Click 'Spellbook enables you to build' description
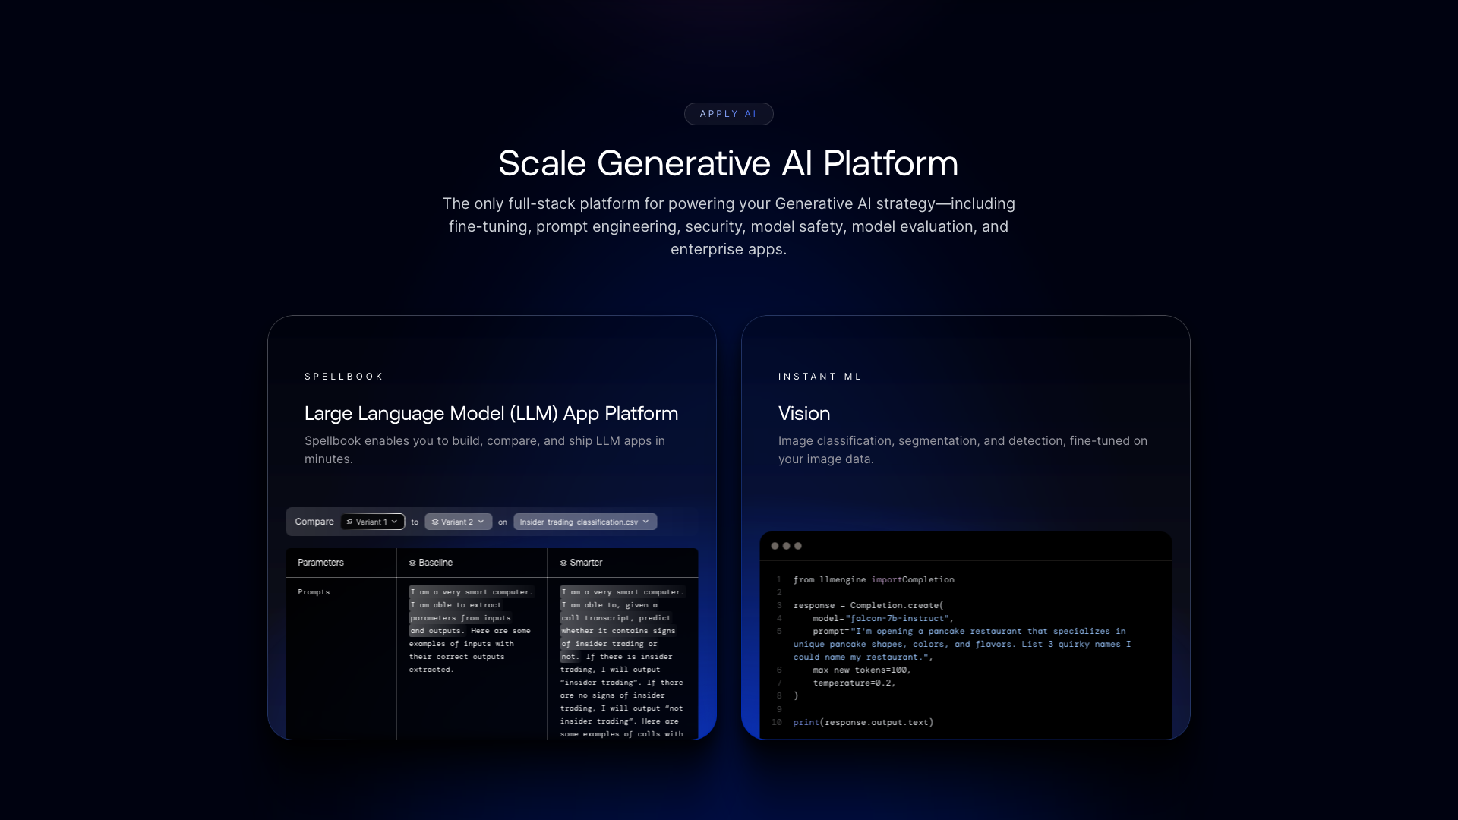This screenshot has height=820, width=1458. (484, 449)
